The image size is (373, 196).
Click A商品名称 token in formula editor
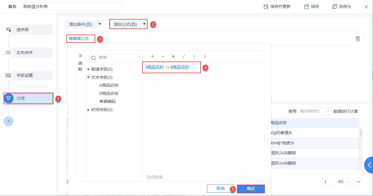[154, 67]
